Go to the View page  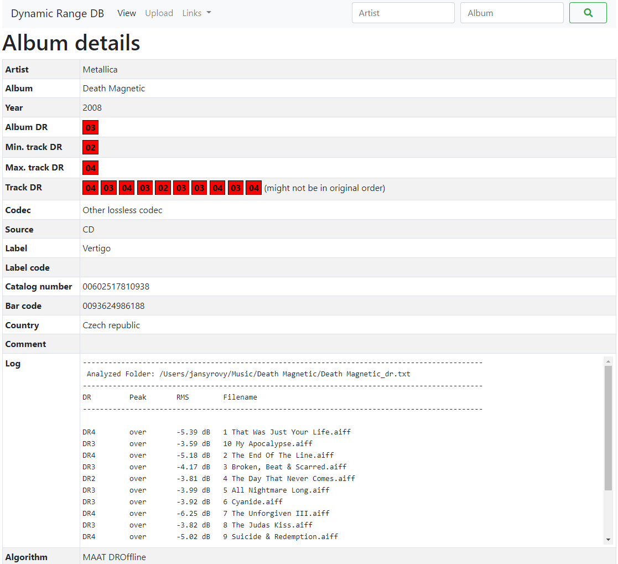127,13
